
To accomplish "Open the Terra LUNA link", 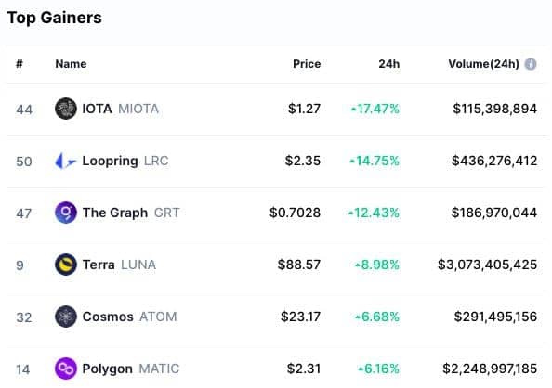I will pyautogui.click(x=119, y=265).
